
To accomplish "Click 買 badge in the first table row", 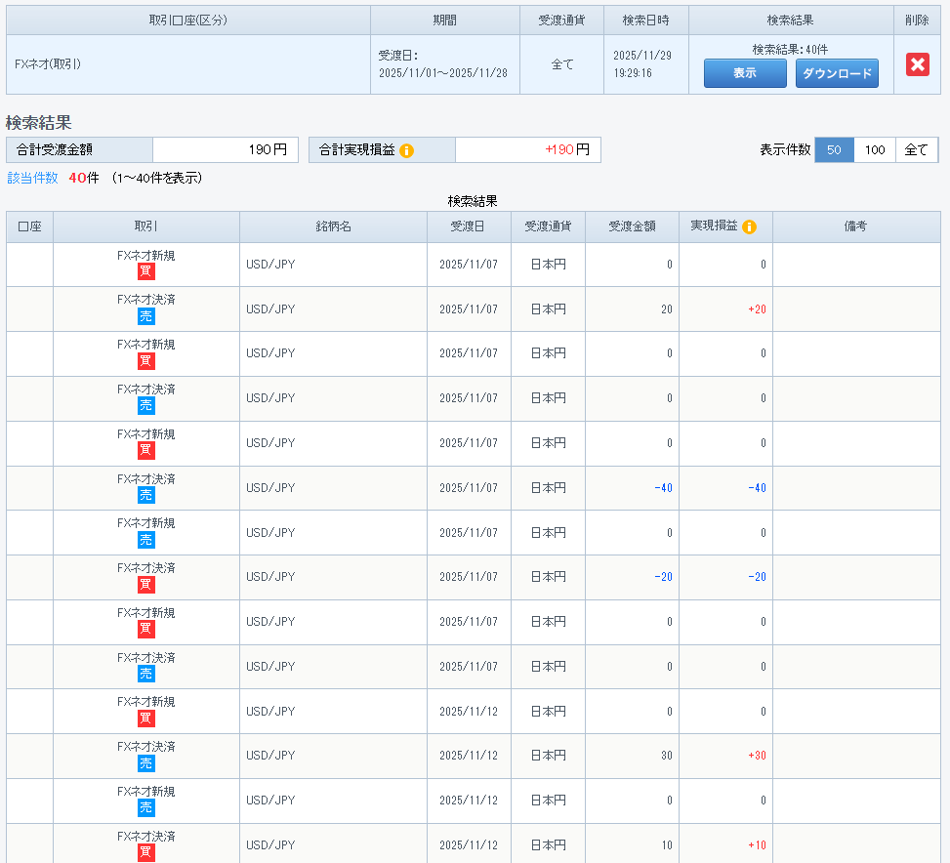I will pos(146,271).
